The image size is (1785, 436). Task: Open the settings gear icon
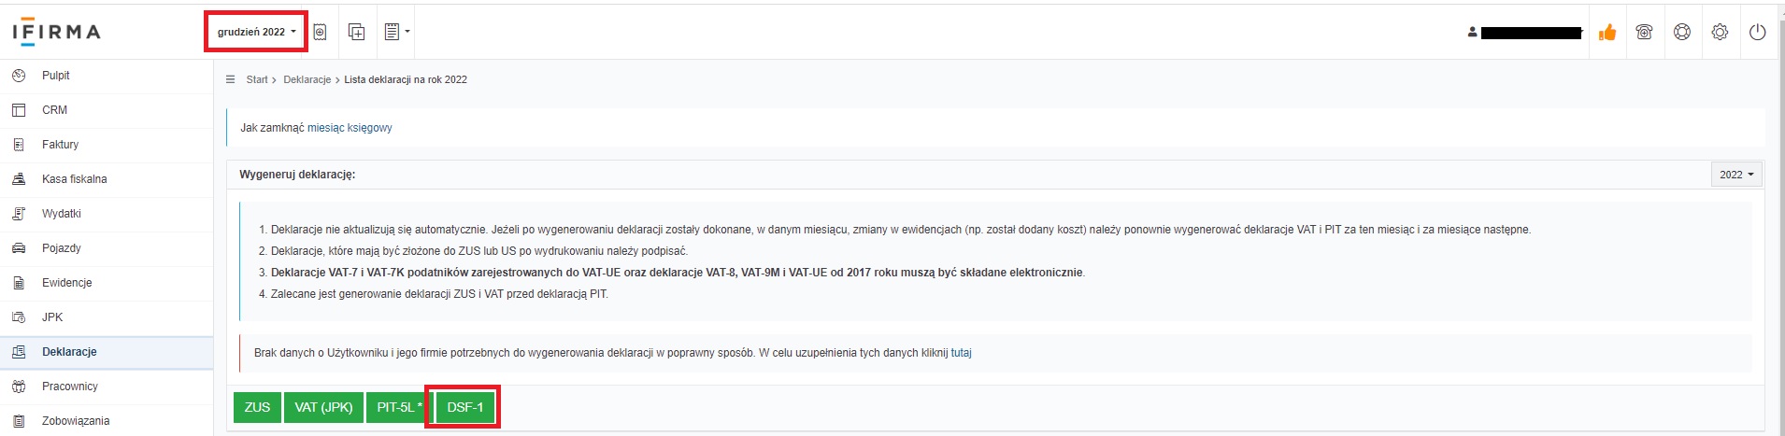coord(1720,32)
